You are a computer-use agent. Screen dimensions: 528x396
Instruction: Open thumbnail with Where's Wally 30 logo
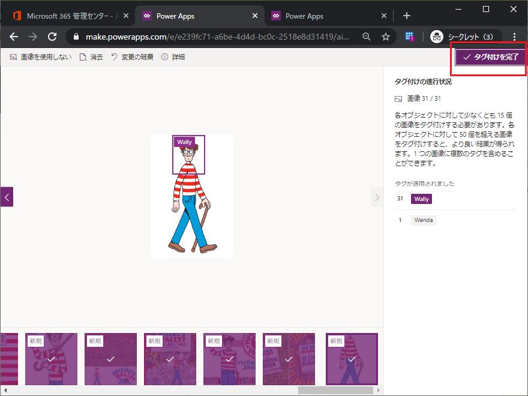click(110, 359)
